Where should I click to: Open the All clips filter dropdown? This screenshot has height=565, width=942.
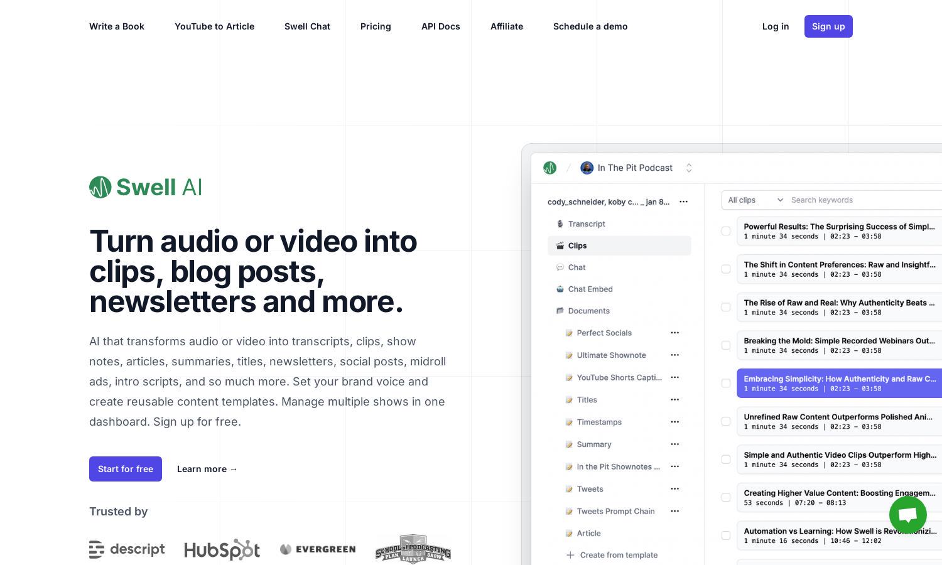[x=755, y=200]
